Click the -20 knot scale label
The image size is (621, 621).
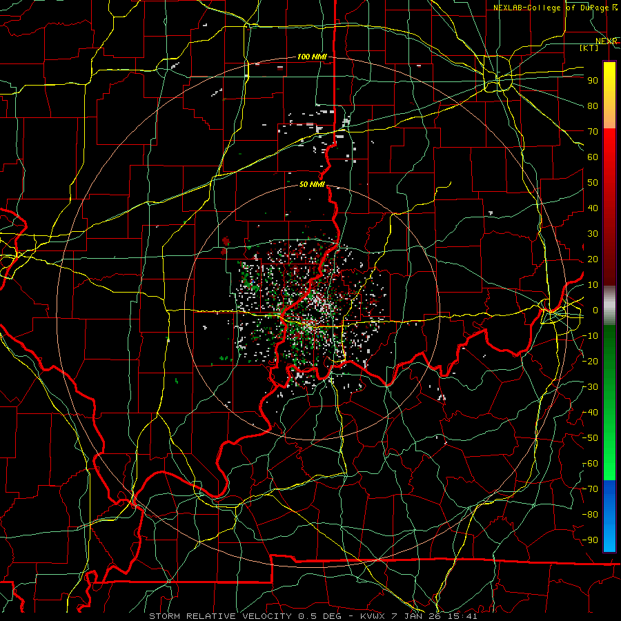[591, 361]
